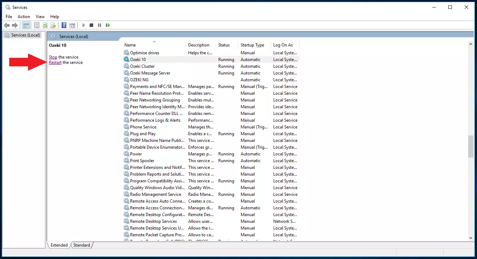Click the Back arrow in toolbar

point(6,25)
